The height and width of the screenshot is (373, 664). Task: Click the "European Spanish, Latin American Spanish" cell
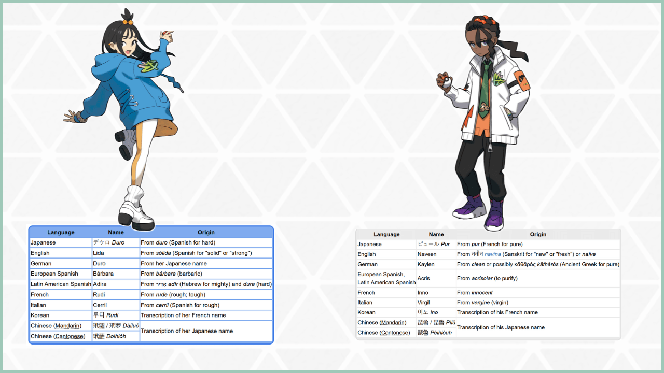[386, 278]
